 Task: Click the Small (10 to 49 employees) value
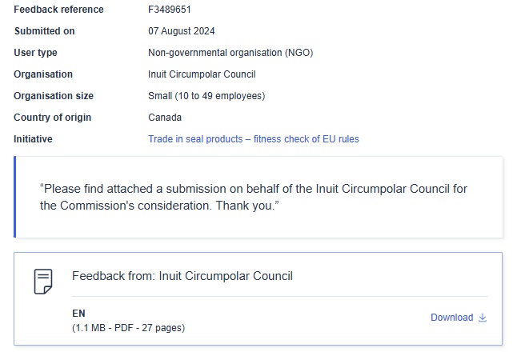[206, 96]
